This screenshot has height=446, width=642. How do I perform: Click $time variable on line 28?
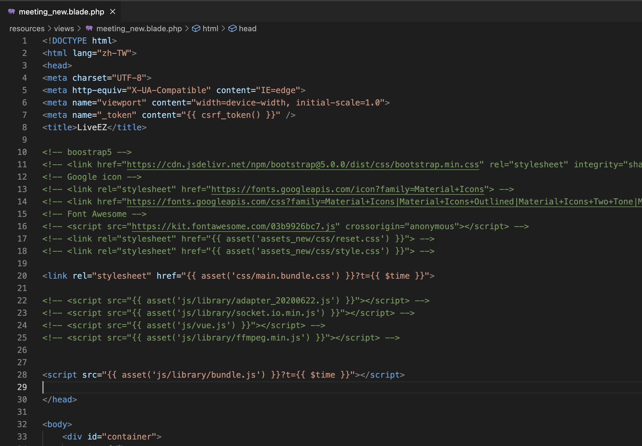[323, 375]
